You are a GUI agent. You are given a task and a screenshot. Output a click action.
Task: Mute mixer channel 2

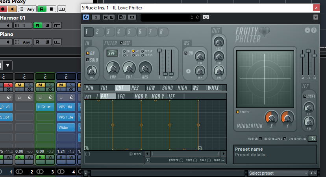pos(19,85)
